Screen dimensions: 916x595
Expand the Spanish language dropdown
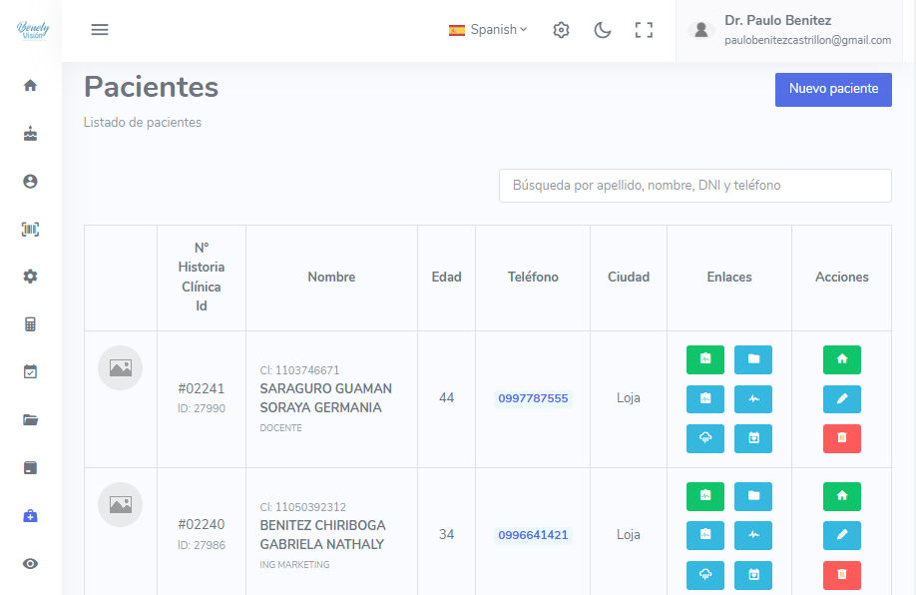(488, 30)
